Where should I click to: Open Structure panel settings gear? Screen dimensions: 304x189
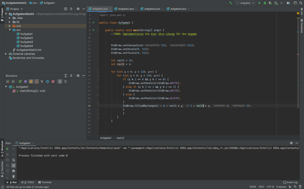pos(78,75)
